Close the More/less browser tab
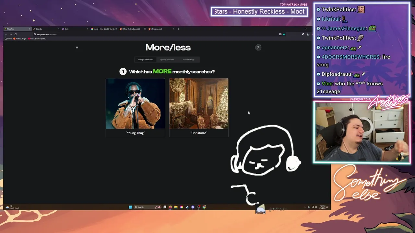 coord(30,29)
